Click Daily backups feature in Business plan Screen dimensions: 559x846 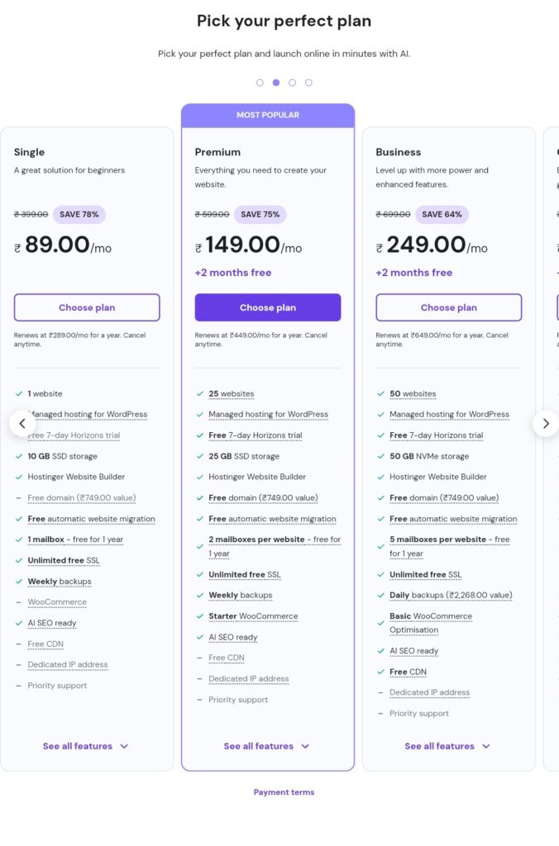[451, 595]
